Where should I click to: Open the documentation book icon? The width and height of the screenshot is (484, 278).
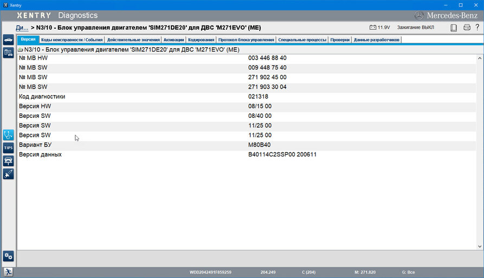click(454, 28)
